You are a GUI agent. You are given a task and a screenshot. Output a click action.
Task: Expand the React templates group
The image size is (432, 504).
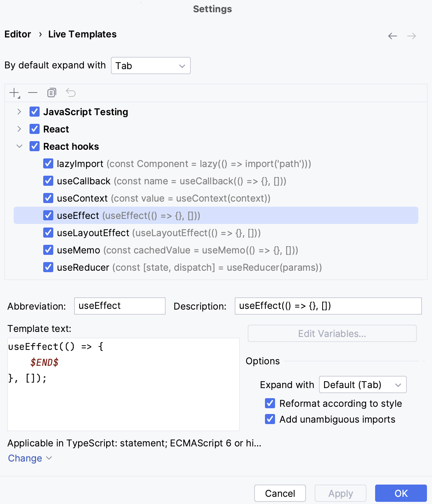coord(19,129)
